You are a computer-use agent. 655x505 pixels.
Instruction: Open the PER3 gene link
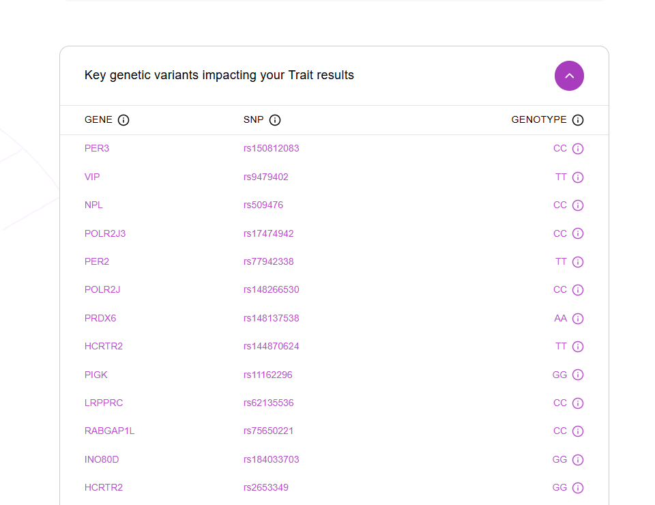[x=97, y=148]
